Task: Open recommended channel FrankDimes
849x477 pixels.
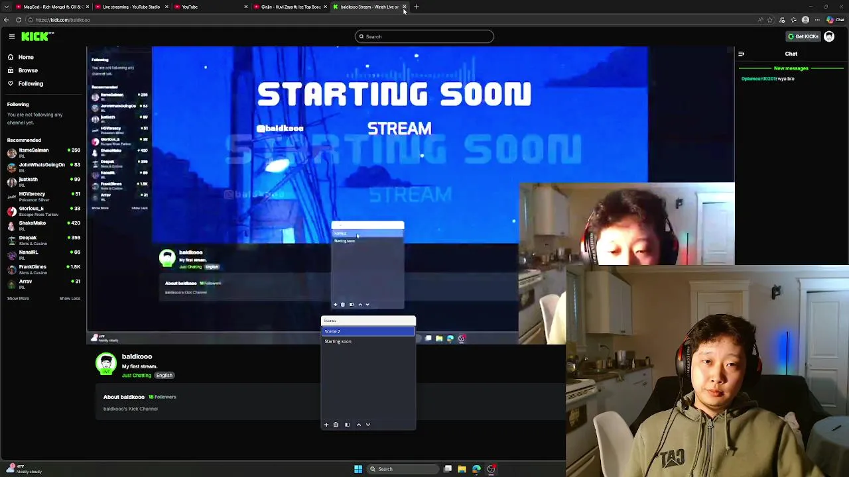Action: pyautogui.click(x=43, y=268)
